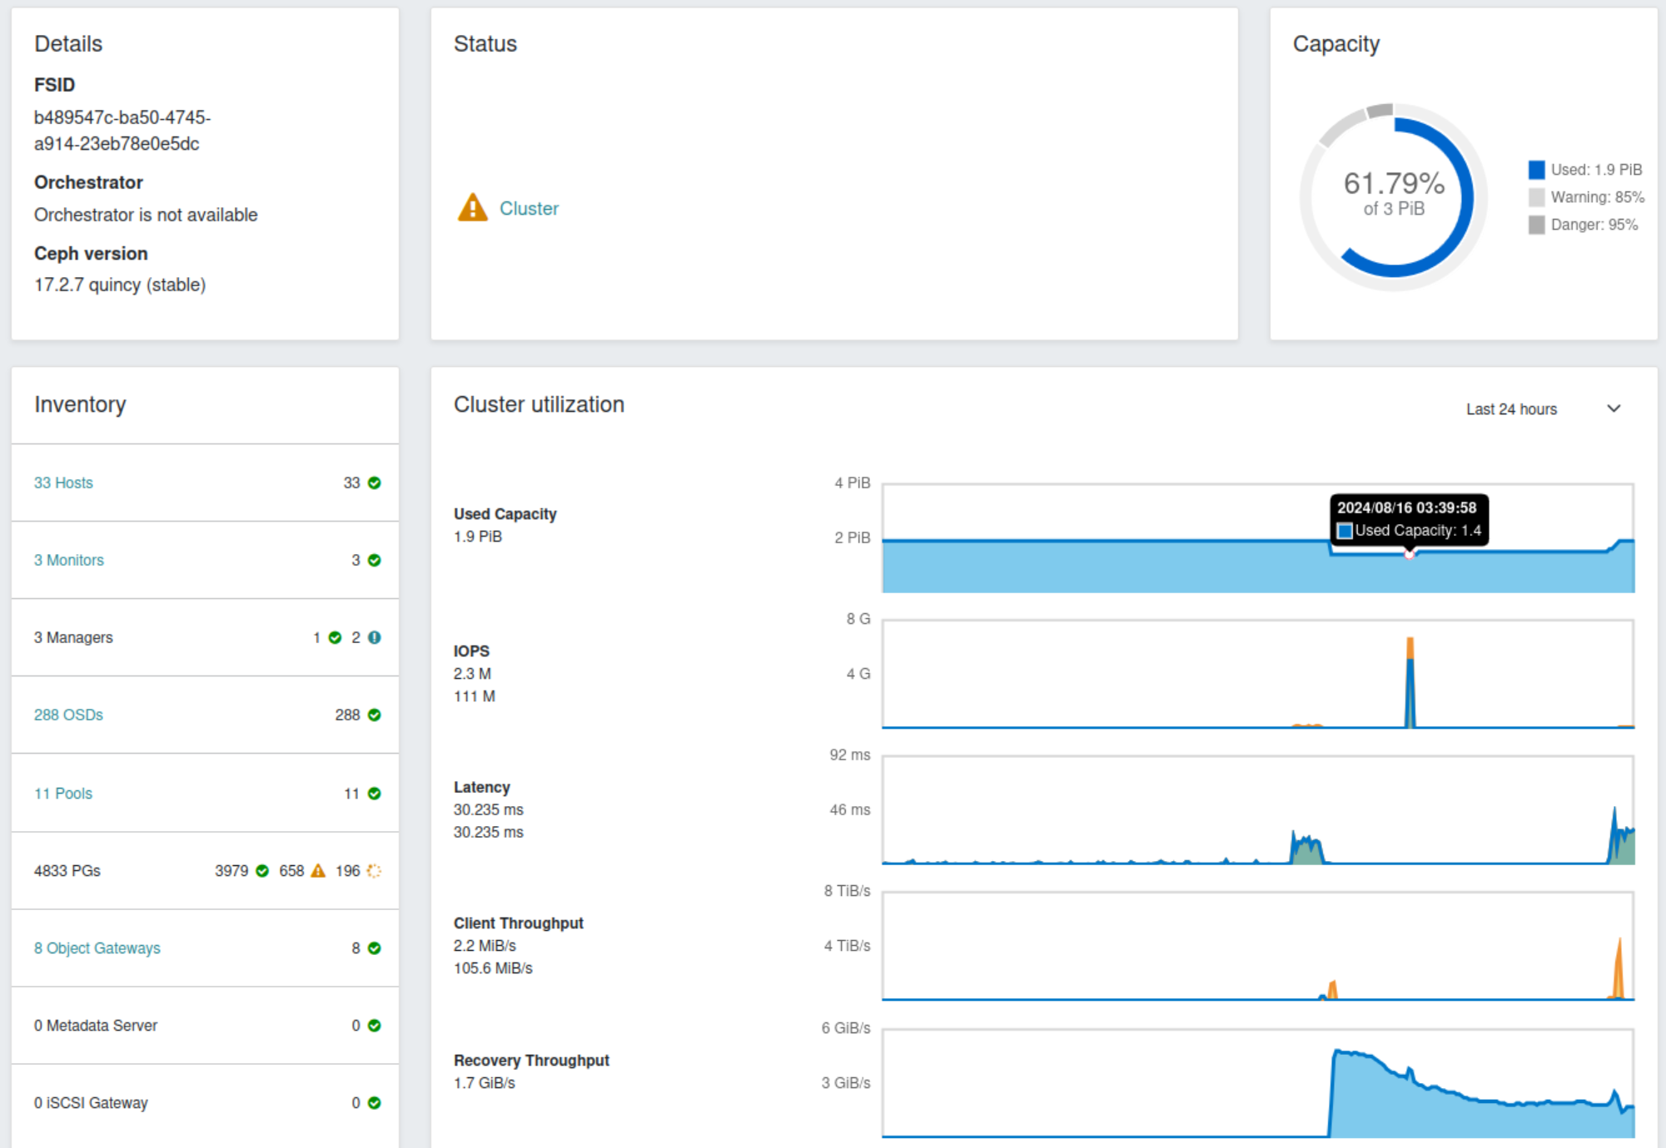Click the green check icon for Hosts
This screenshot has width=1666, height=1148.
375,482
